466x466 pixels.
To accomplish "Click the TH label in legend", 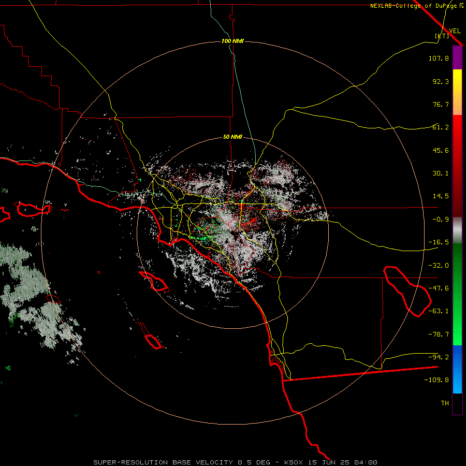I will (x=445, y=403).
